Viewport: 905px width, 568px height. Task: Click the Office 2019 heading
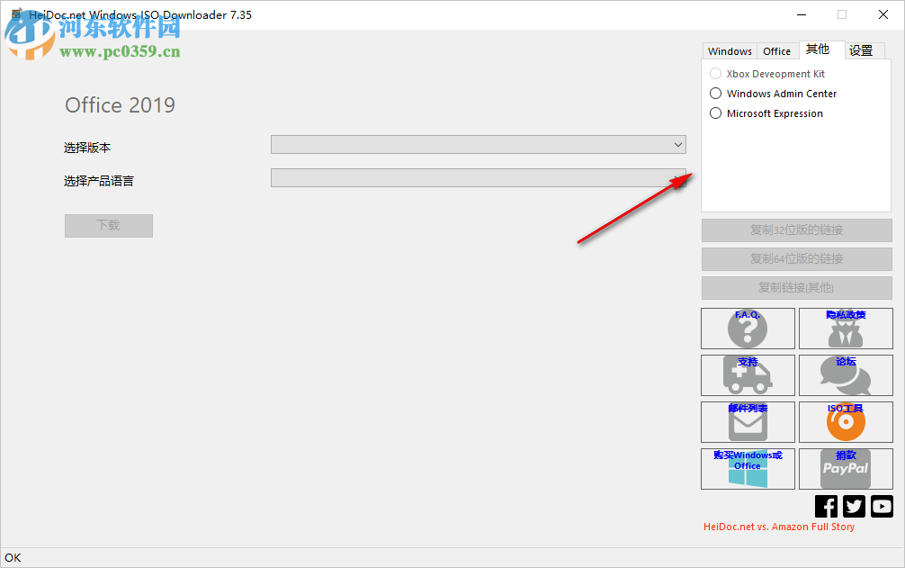[x=120, y=105]
